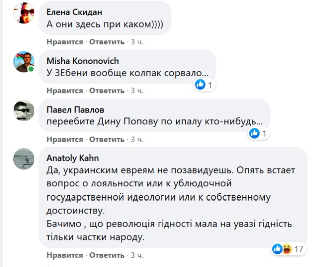This screenshot has width=334, height=267.
Task: Like Елена Скидан's comment via Нравится
Action: (x=64, y=42)
